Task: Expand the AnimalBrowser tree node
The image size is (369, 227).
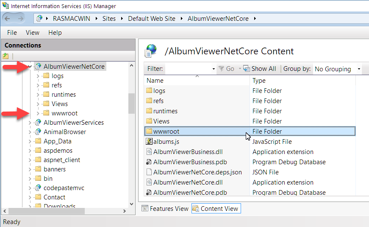Action: pyautogui.click(x=30, y=132)
